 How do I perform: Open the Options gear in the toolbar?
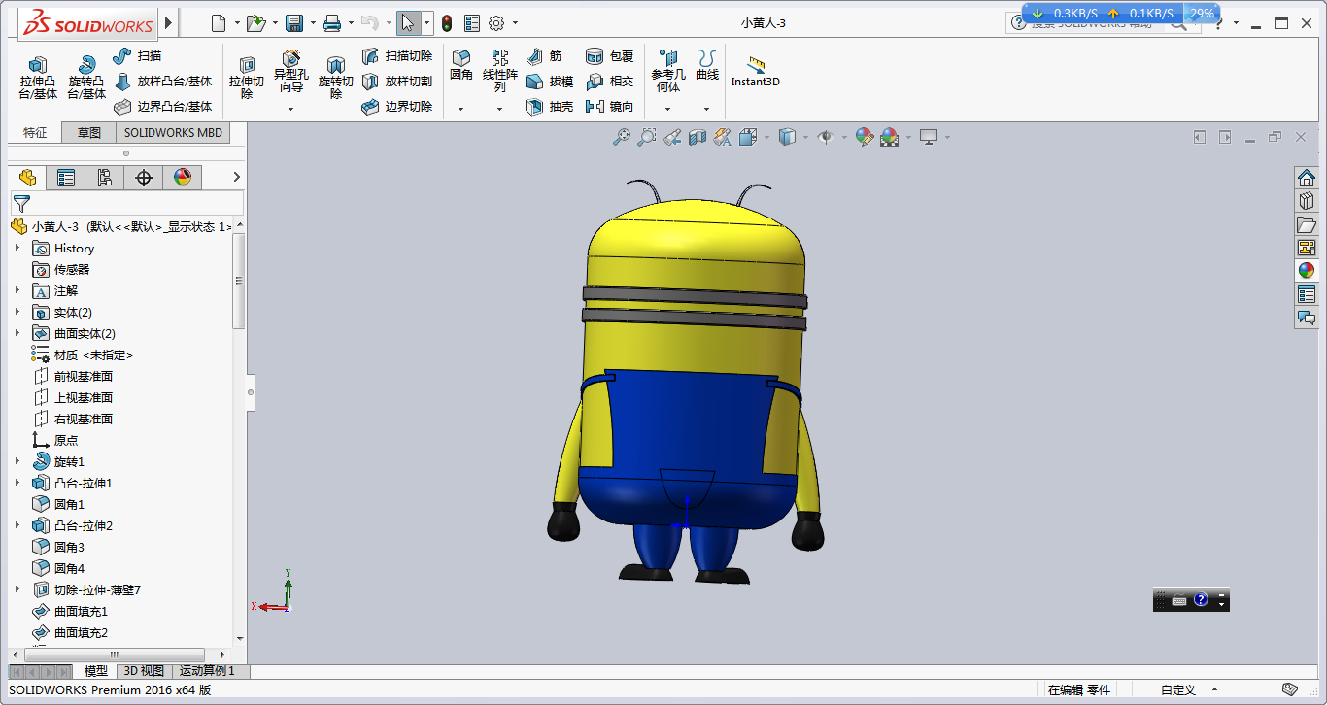coord(496,23)
